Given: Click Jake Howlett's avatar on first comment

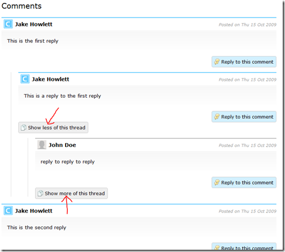Looking at the screenshot, I should (8, 24).
